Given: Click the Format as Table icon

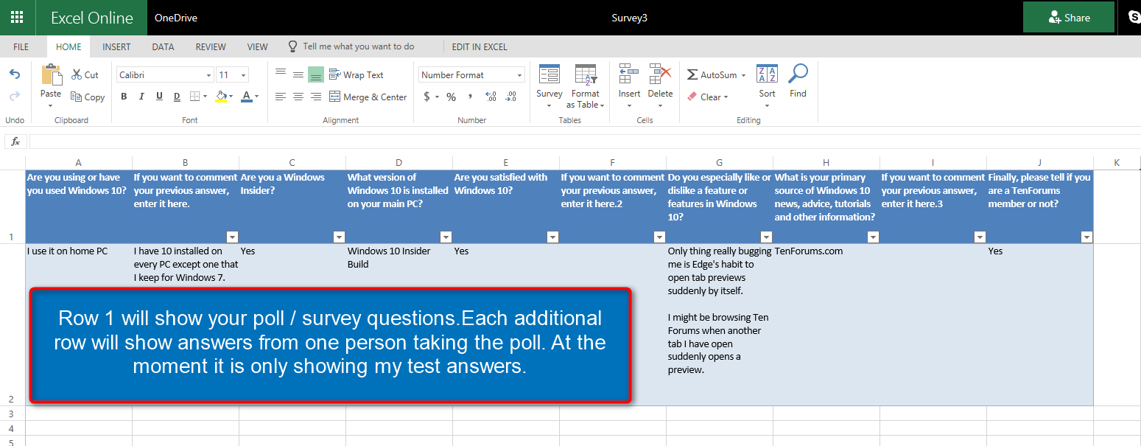Looking at the screenshot, I should click(586, 74).
